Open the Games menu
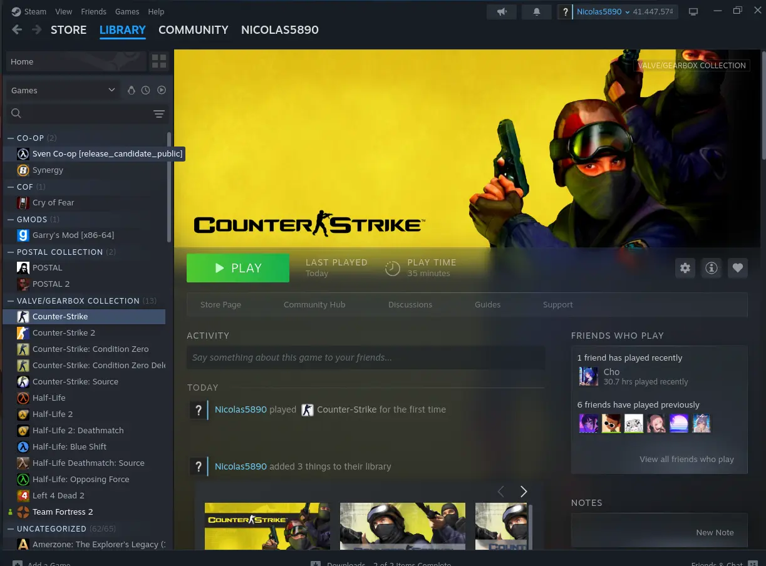Viewport: 766px width, 566px height. point(127,11)
